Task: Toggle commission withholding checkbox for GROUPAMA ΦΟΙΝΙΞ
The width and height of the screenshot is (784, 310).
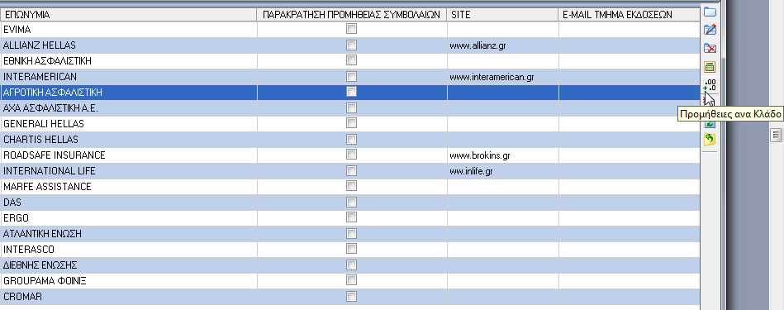Action: (351, 280)
